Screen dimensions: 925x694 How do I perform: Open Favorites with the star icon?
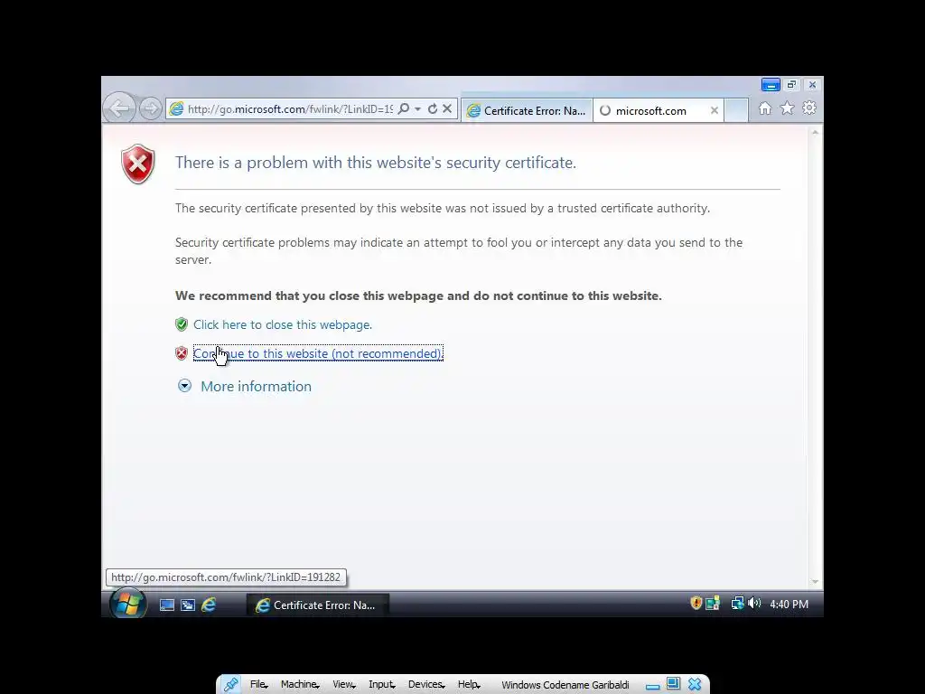click(787, 108)
